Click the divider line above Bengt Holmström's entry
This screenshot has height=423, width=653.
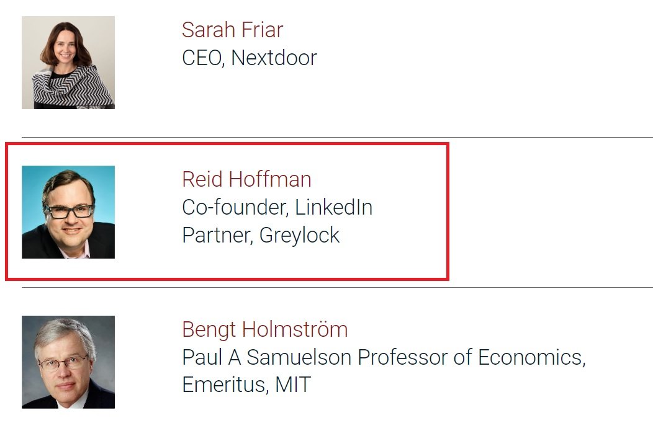335,288
